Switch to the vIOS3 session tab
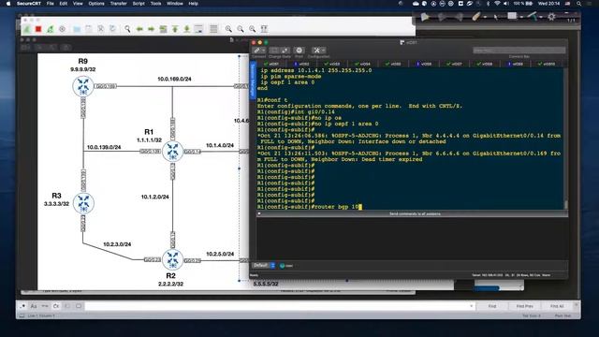This screenshot has width=599, height=337. coord(332,64)
